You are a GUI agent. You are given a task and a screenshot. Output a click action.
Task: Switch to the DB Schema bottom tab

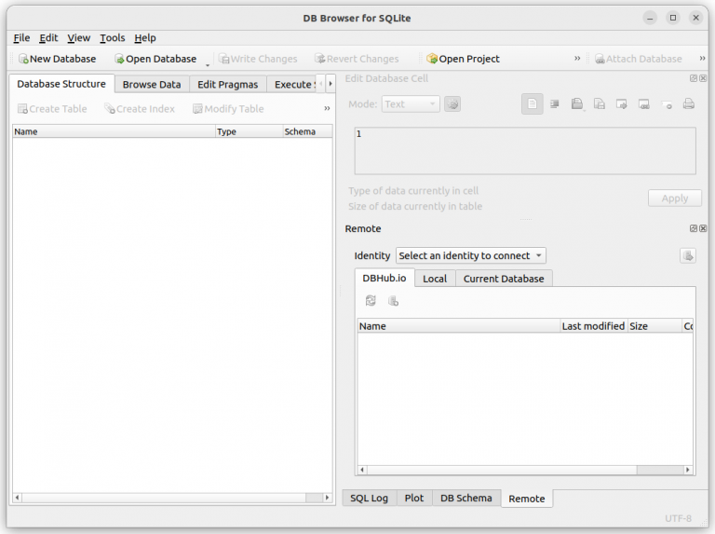click(x=466, y=498)
